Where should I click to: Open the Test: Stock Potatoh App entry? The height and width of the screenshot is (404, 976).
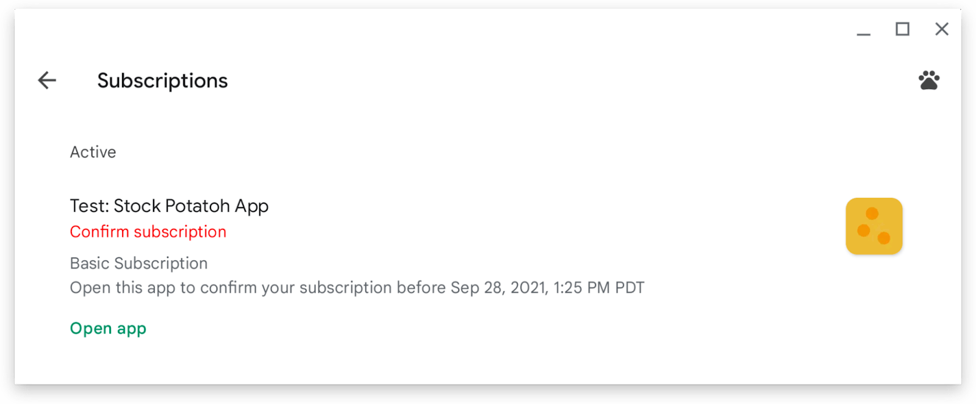tap(169, 206)
